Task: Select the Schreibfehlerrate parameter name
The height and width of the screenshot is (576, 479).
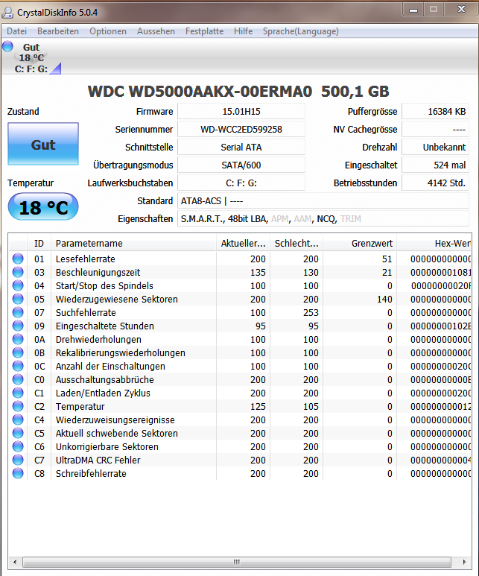Action: 91,473
